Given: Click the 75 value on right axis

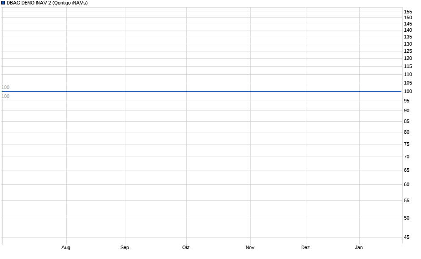Looking at the screenshot, I should (407, 144).
